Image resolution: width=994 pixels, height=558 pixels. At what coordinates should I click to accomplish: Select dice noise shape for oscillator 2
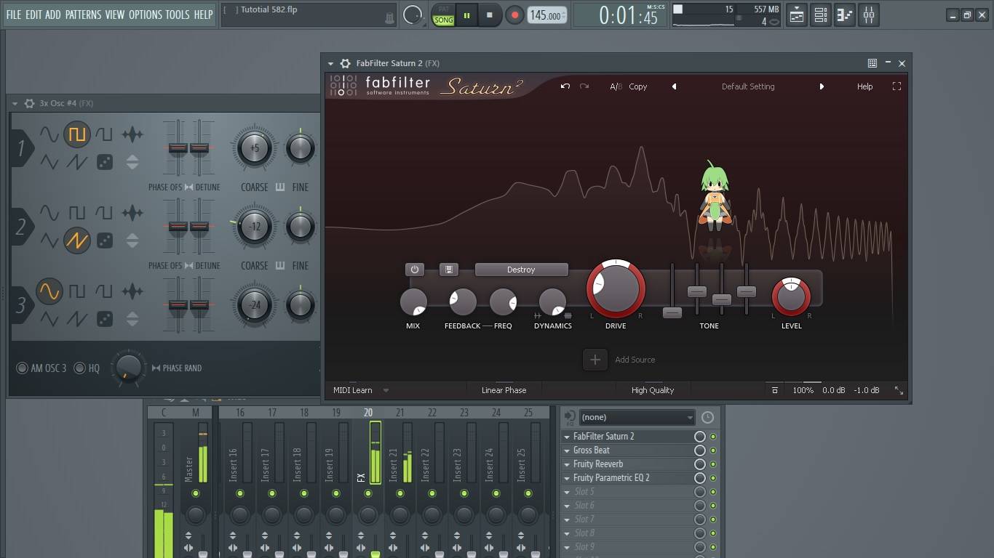click(105, 240)
